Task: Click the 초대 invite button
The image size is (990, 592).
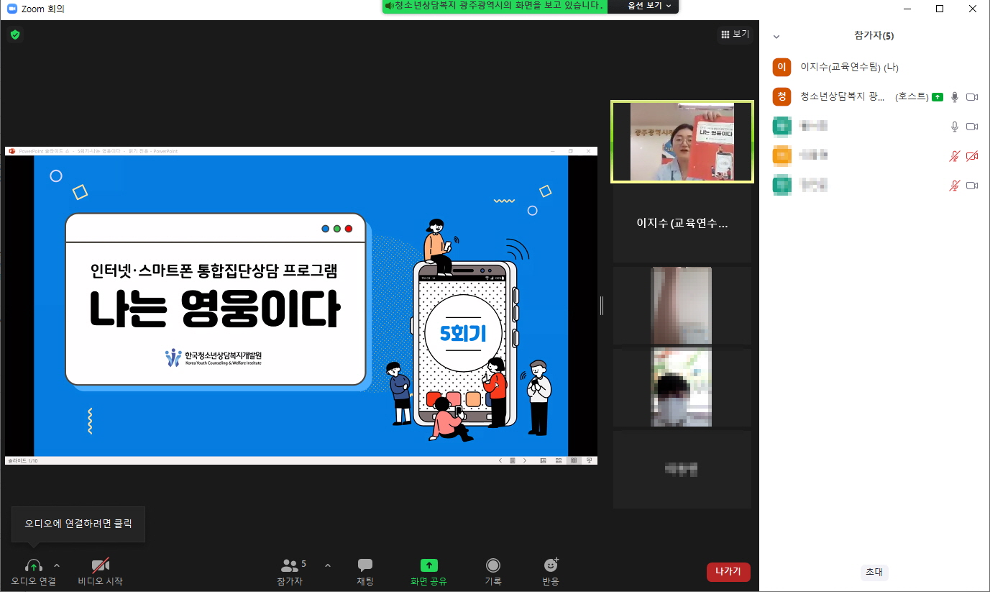Action: [x=874, y=572]
